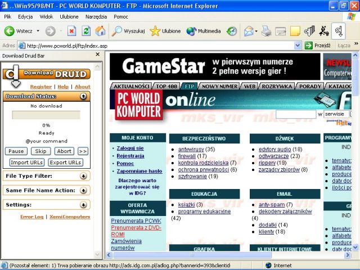Switch to the TOP 400 tab
This screenshot has height=270, width=360.
166,86
